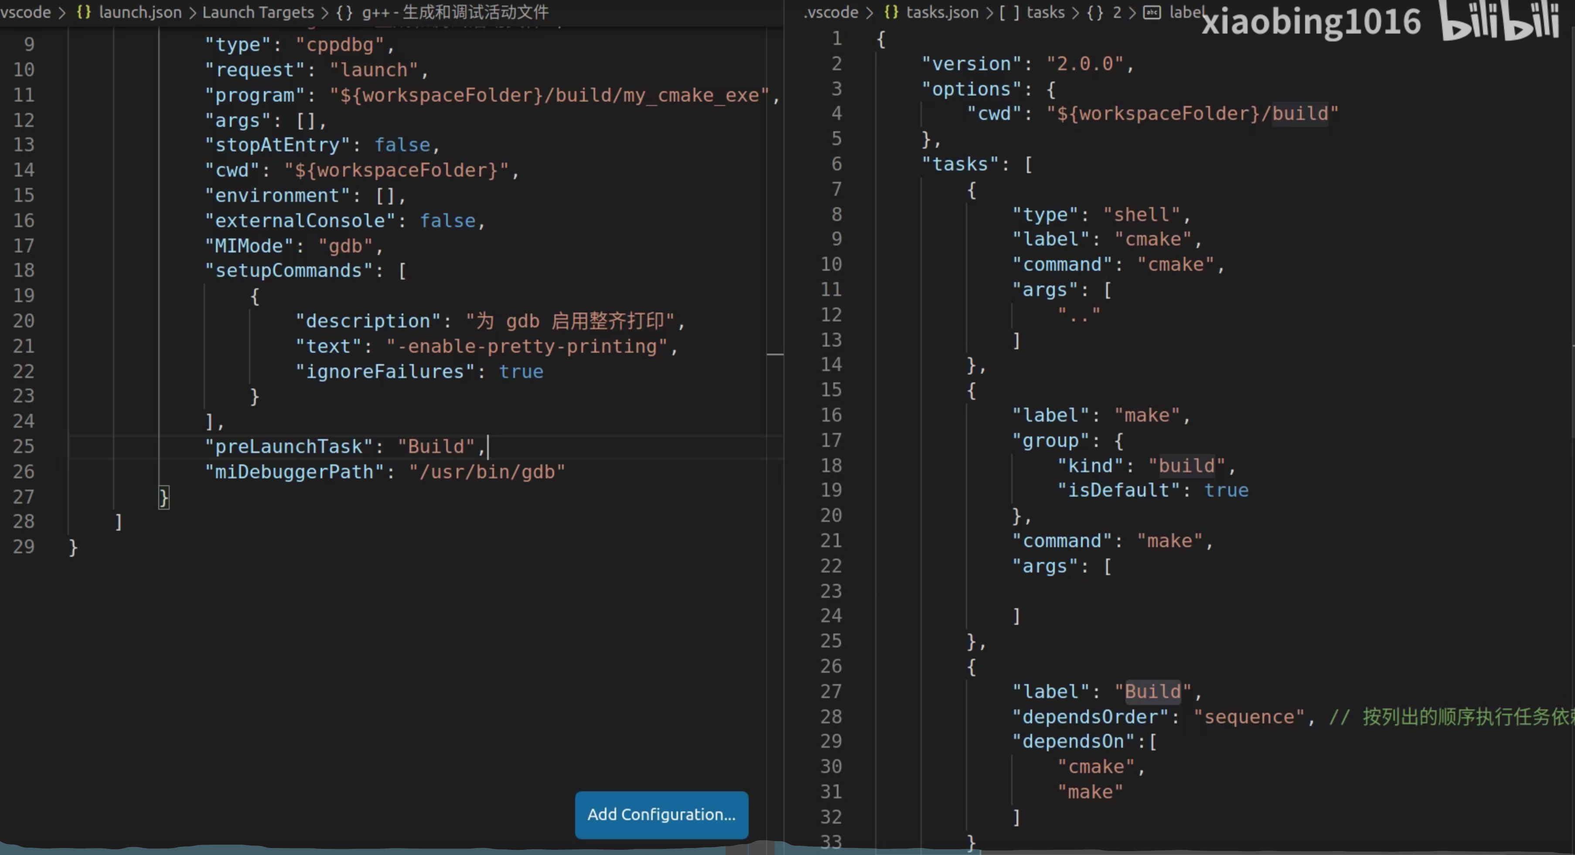Click the false value of stopAtEntry

pos(402,145)
